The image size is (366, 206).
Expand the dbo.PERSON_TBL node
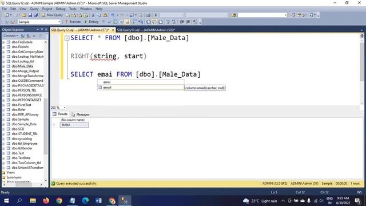point(3,90)
